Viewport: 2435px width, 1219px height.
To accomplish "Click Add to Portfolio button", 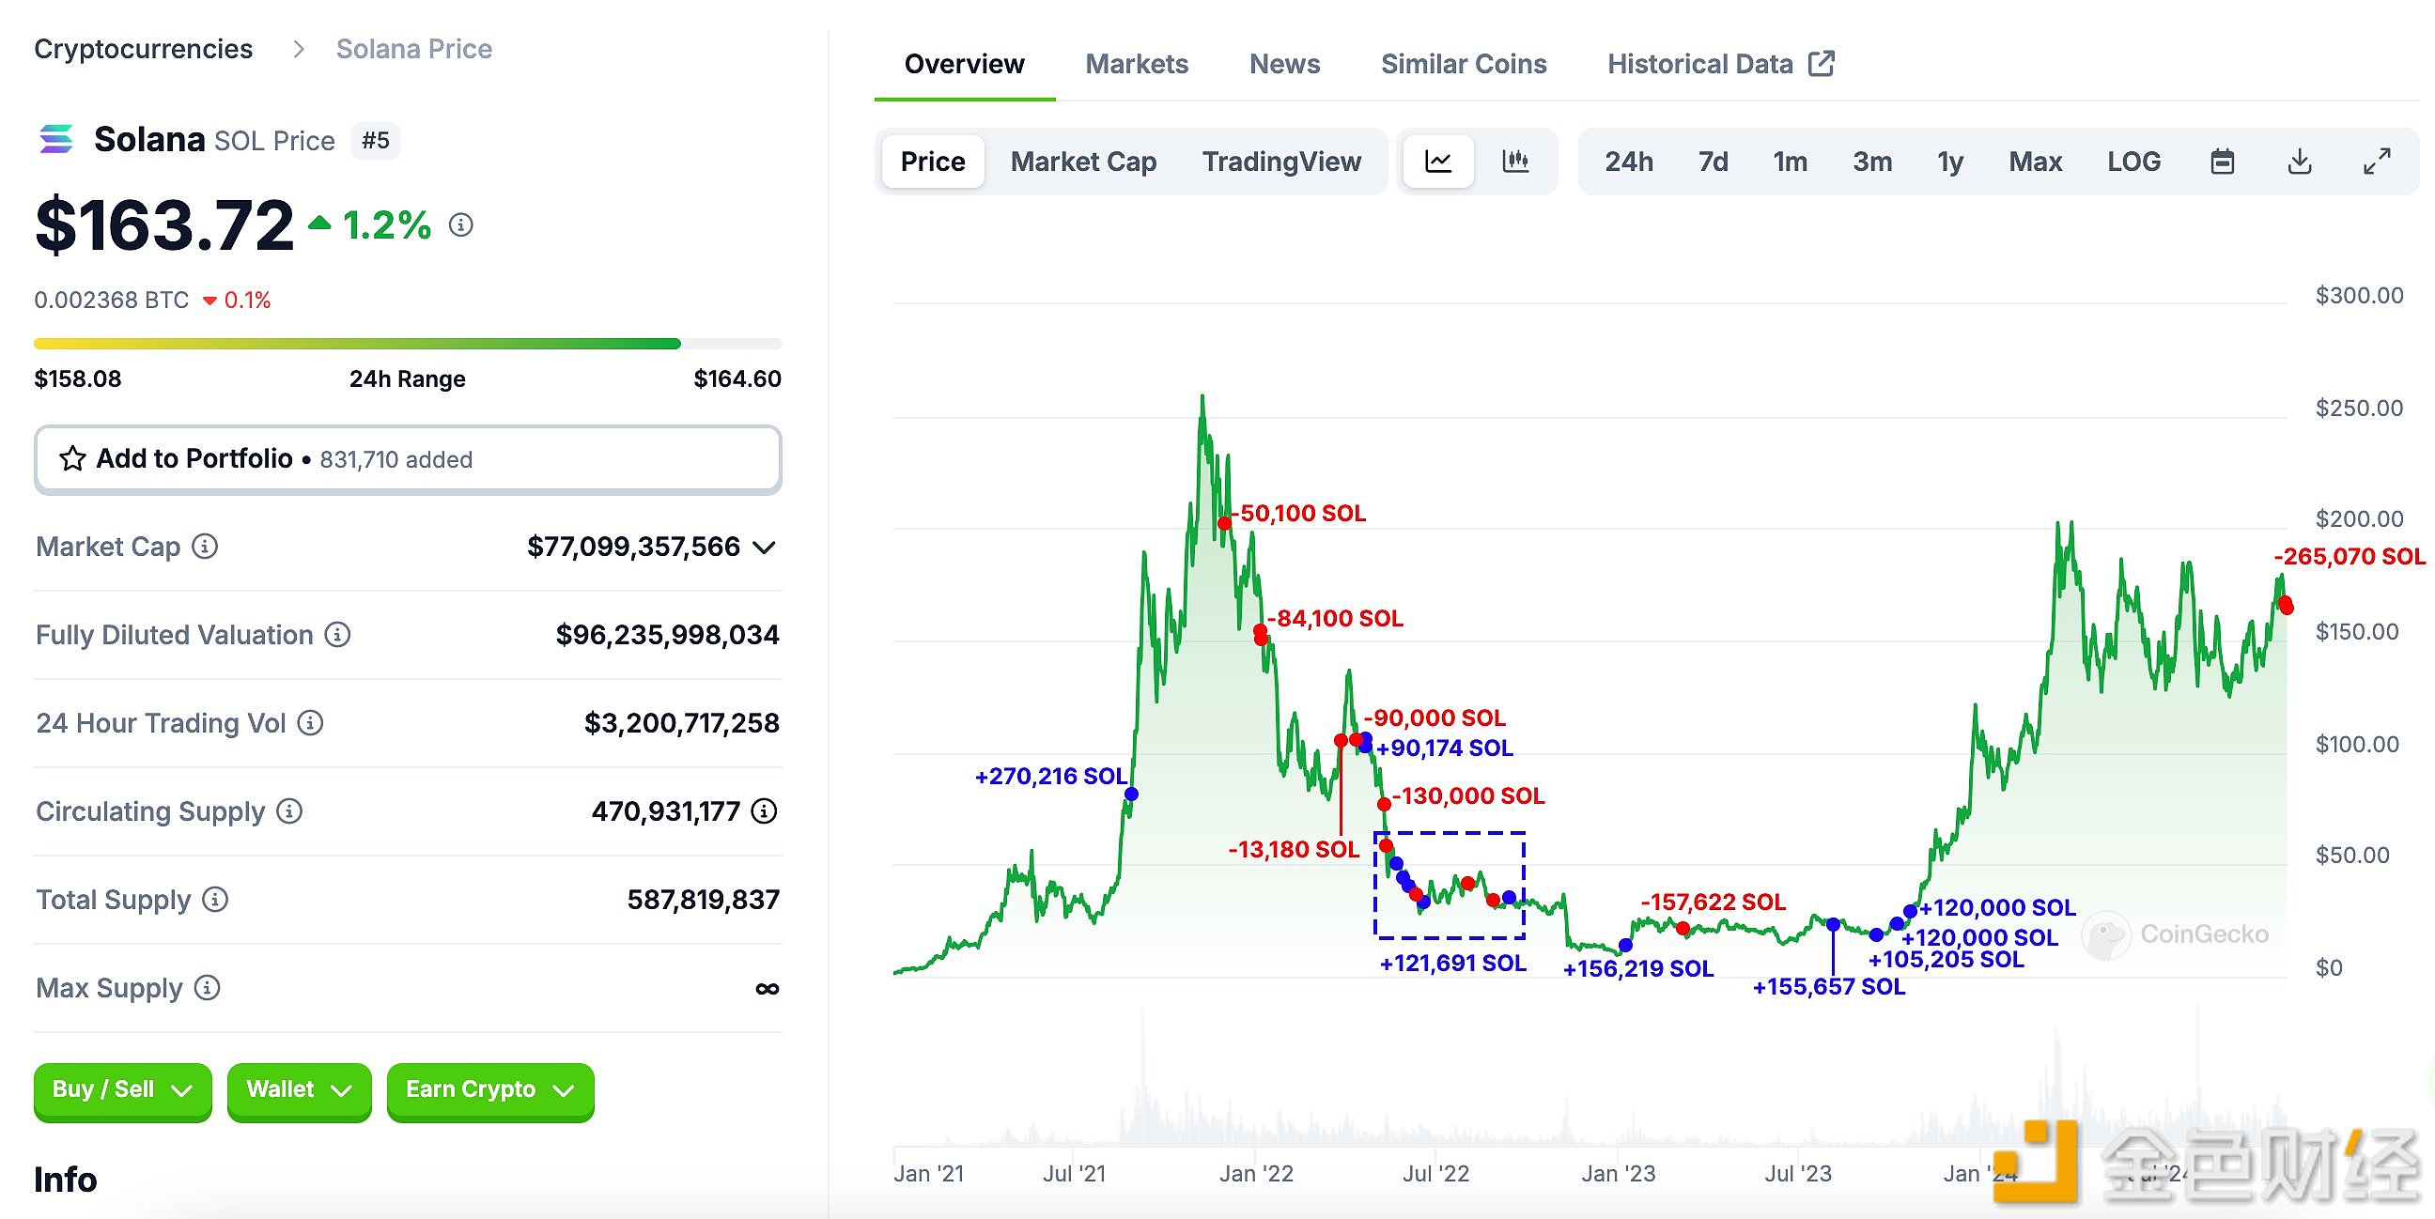I will click(408, 459).
